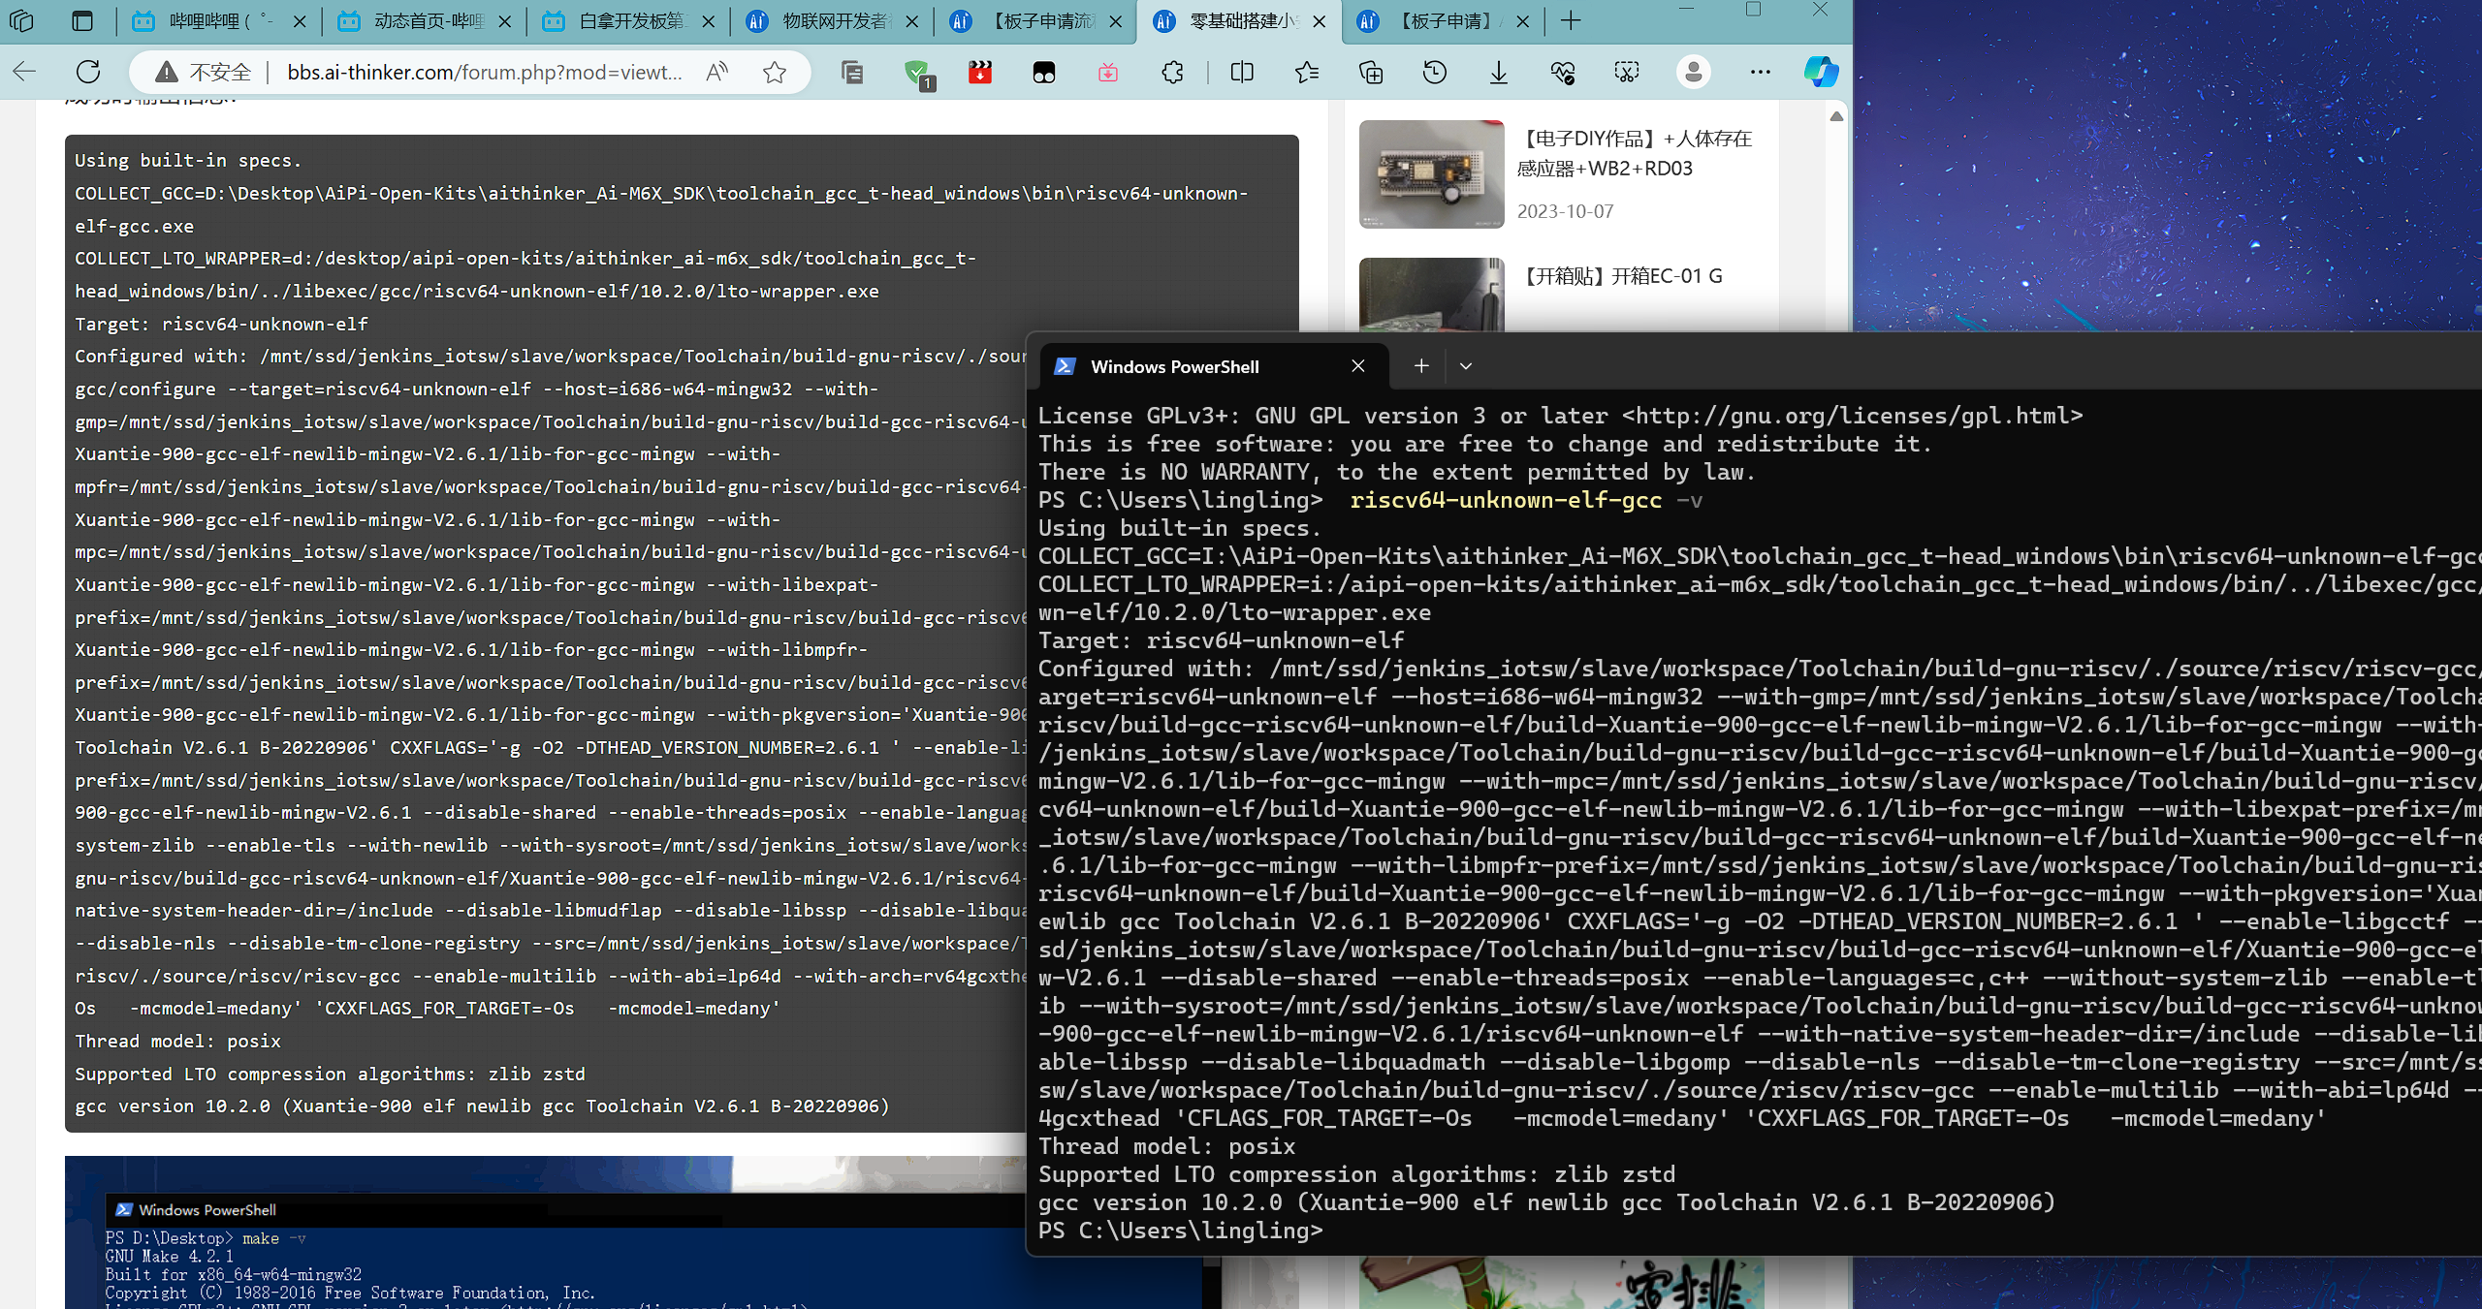This screenshot has height=1309, width=2482.
Task: Maximize the Edge browser window
Action: (1753, 10)
